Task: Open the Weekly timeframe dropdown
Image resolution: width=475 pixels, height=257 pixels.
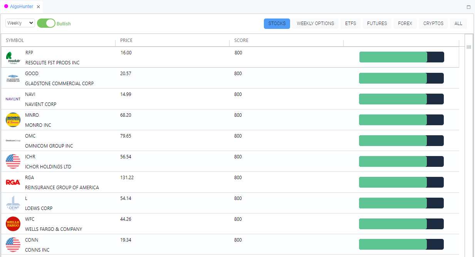Action: coord(20,23)
